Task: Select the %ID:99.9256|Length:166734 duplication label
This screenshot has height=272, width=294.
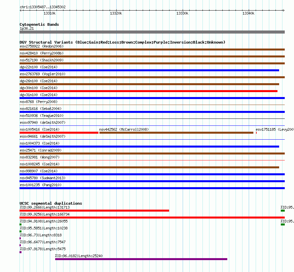Action: (x=45, y=214)
